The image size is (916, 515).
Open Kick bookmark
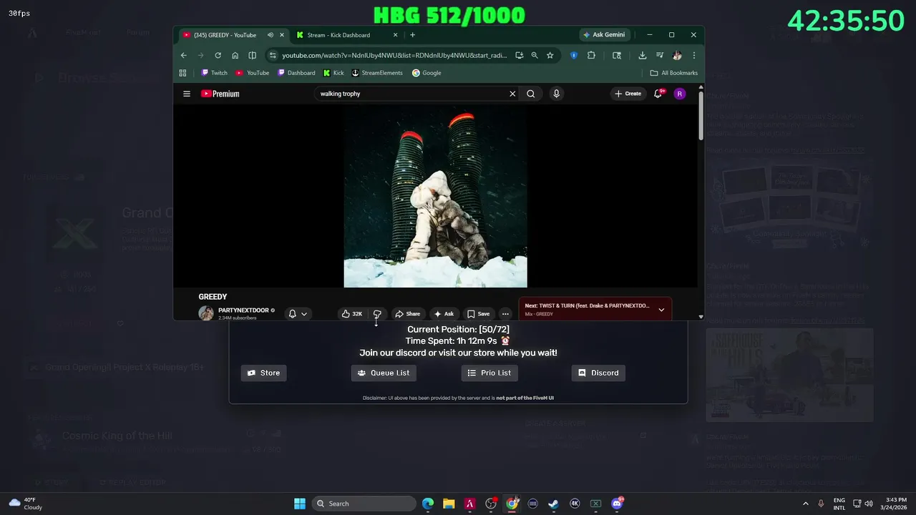tap(333, 73)
